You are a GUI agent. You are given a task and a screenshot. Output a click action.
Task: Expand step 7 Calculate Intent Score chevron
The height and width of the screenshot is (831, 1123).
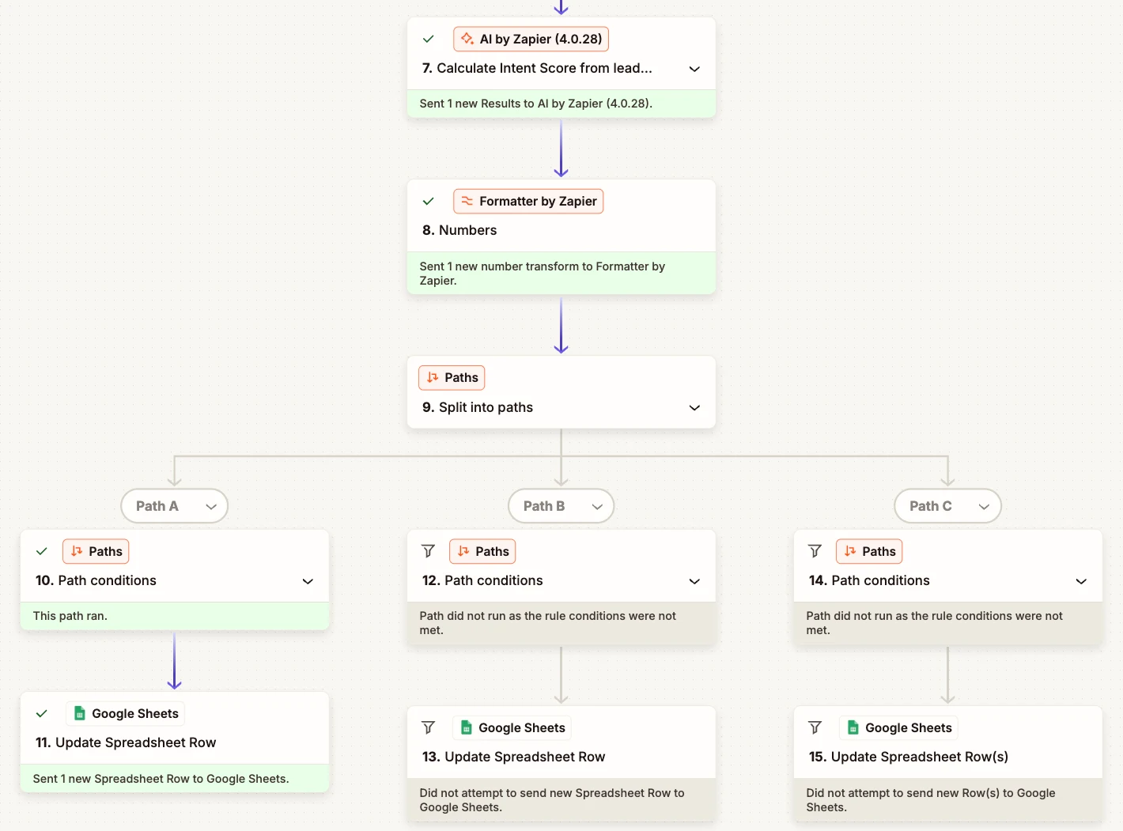694,69
